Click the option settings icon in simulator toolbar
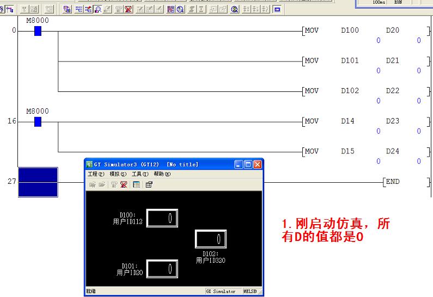Screen dimensions: 433x297 [149, 184]
